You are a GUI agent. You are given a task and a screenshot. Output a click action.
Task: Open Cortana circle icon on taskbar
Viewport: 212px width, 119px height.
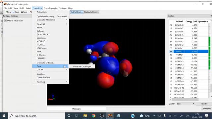pyautogui.click(x=69, y=116)
